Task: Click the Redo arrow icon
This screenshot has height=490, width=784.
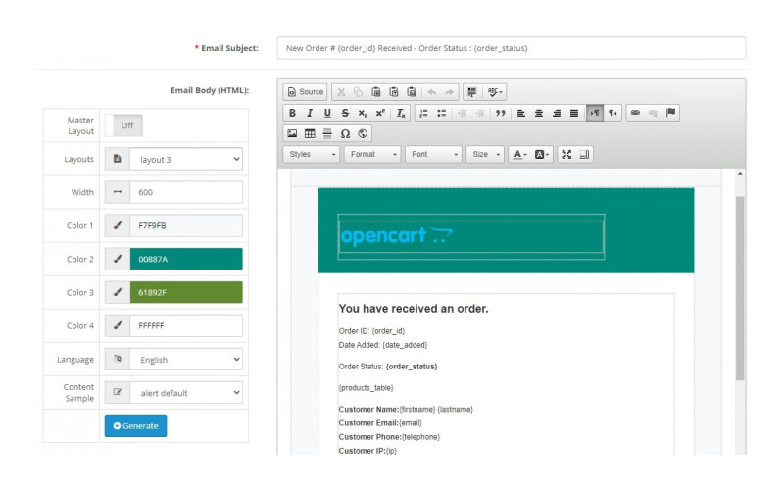Action: (450, 92)
